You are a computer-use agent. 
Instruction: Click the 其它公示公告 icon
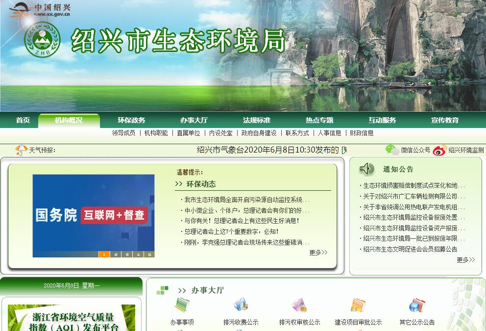[x=416, y=306]
